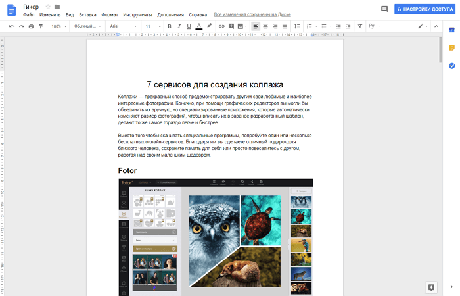Open the font size 11 dropdown
The height and width of the screenshot is (296, 460).
[x=151, y=26]
